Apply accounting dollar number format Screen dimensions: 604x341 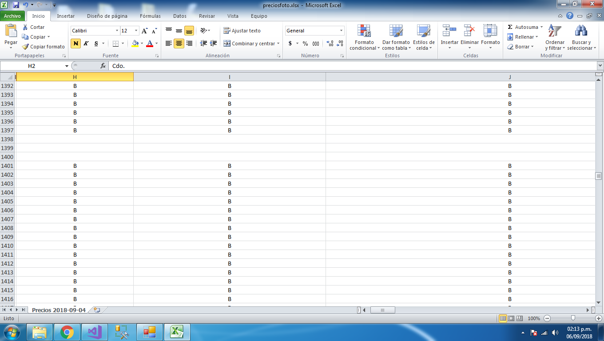290,44
